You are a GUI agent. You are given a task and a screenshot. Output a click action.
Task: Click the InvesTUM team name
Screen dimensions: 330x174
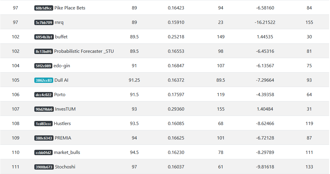click(x=65, y=109)
